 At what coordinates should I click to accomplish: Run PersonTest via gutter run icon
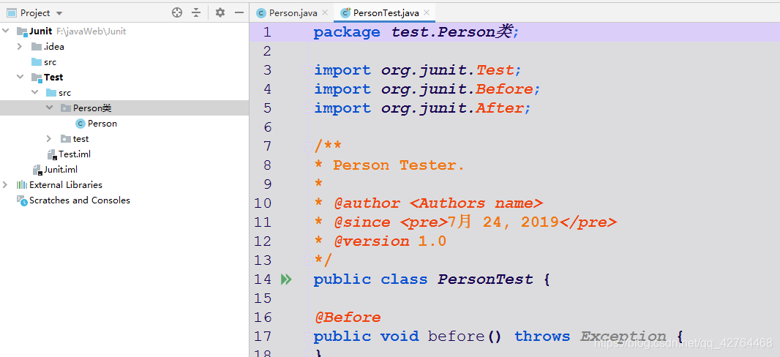(x=286, y=279)
